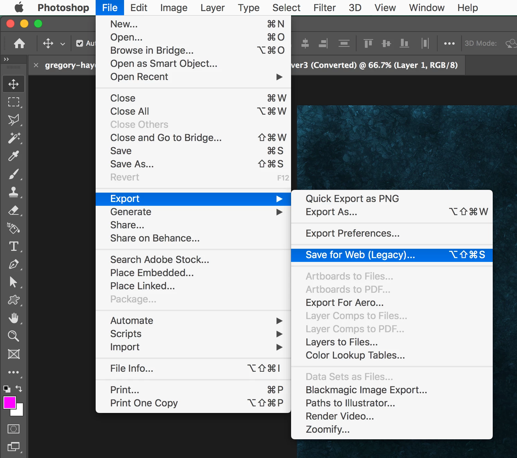The height and width of the screenshot is (458, 517).
Task: Select the Eyedropper tool
Action: click(14, 156)
